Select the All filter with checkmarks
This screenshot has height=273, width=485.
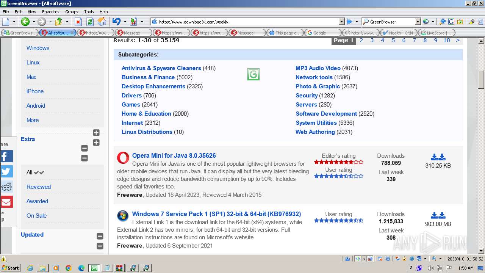(35, 173)
